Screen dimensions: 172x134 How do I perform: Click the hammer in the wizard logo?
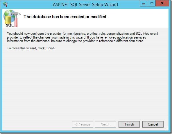coord(16,19)
